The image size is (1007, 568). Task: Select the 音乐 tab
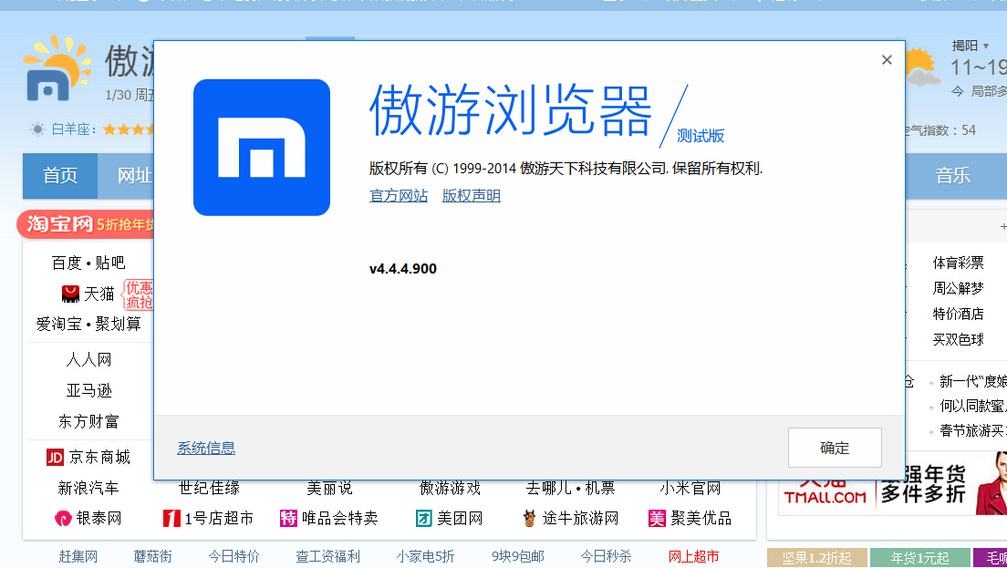953,175
